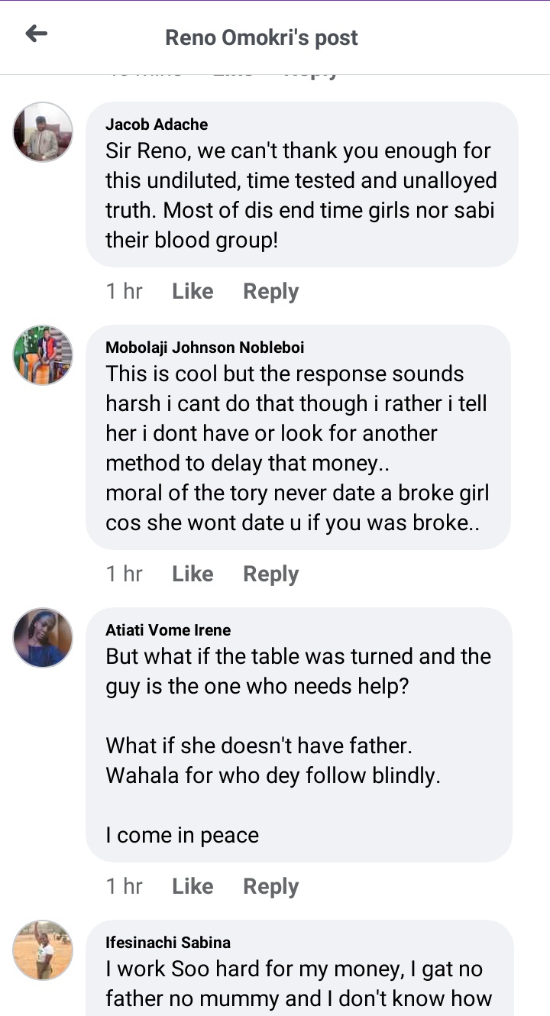
Task: Open Ifesinachi Sabina's name link
Action: [168, 943]
